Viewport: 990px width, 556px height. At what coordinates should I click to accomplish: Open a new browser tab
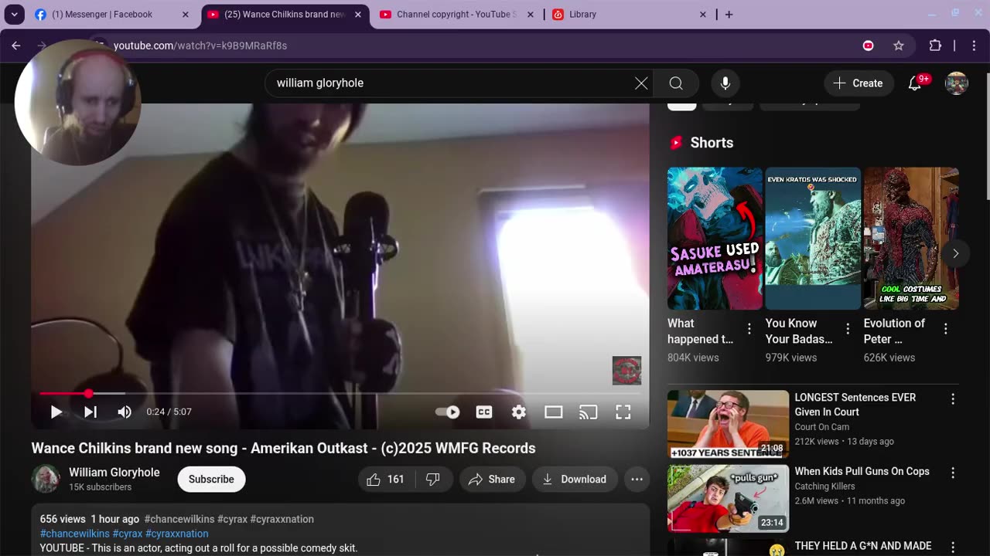click(x=729, y=15)
